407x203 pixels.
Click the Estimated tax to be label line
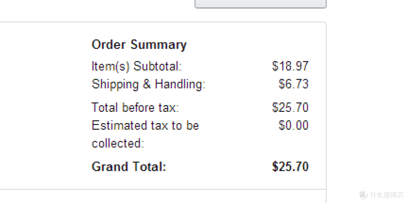click(x=145, y=125)
